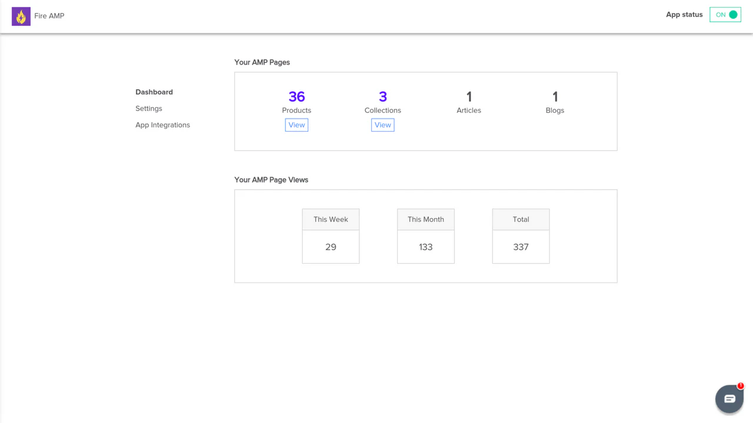Open App Integrations in the sidebar
Viewport: 753px width, 423px height.
[x=162, y=125]
